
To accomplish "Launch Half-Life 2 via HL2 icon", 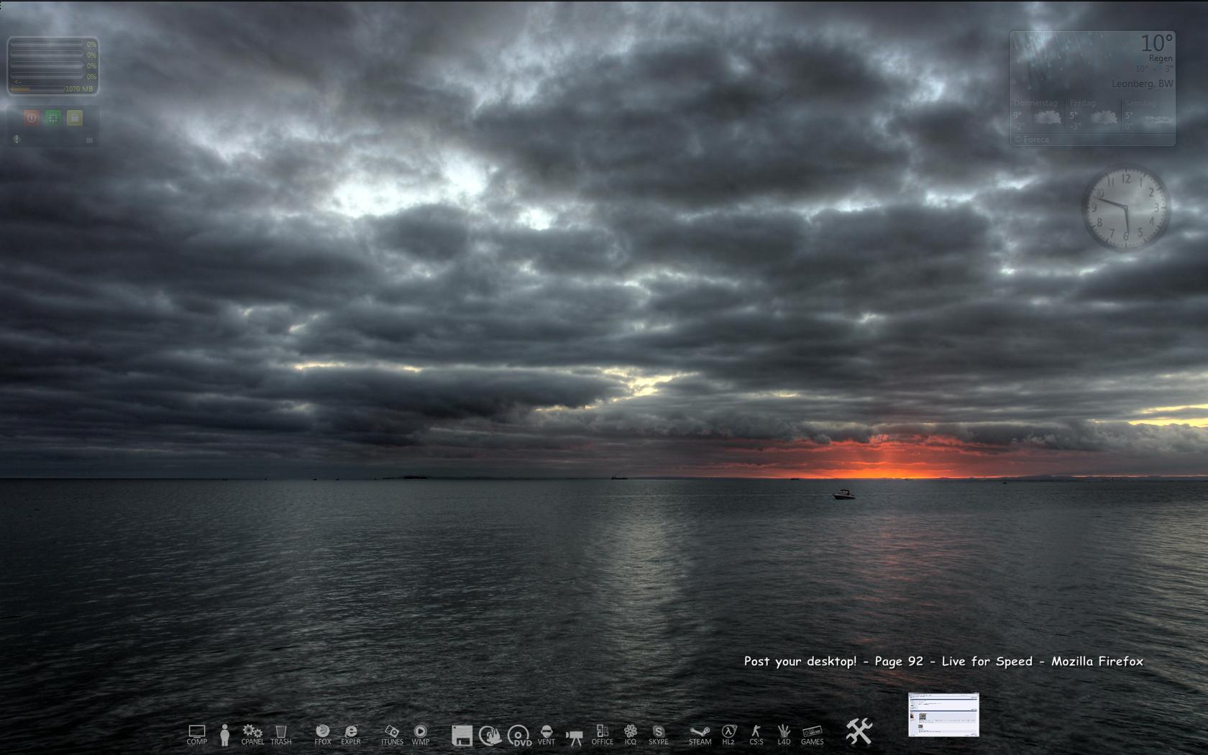I will 728,735.
